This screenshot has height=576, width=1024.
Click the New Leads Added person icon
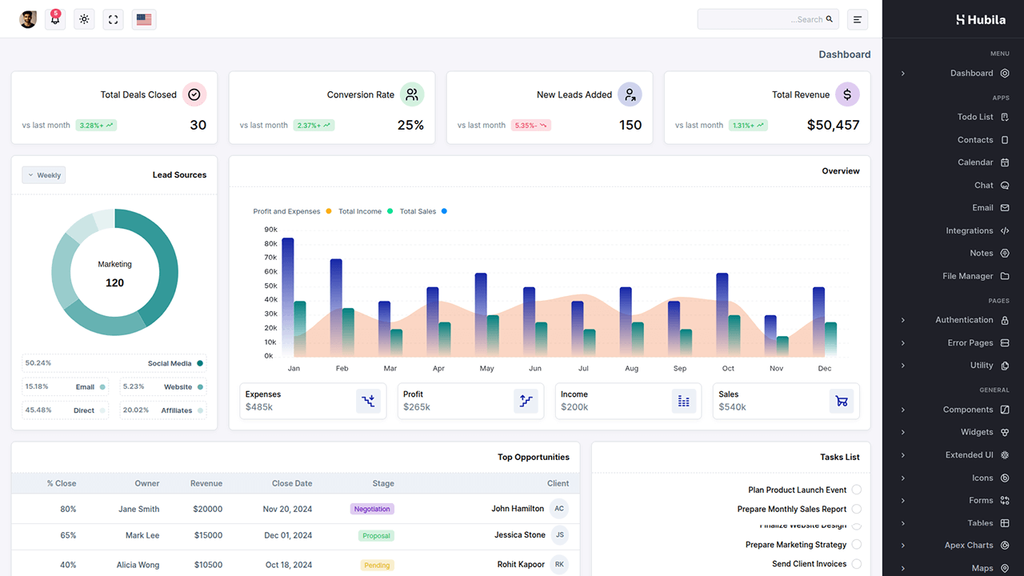[x=630, y=94]
